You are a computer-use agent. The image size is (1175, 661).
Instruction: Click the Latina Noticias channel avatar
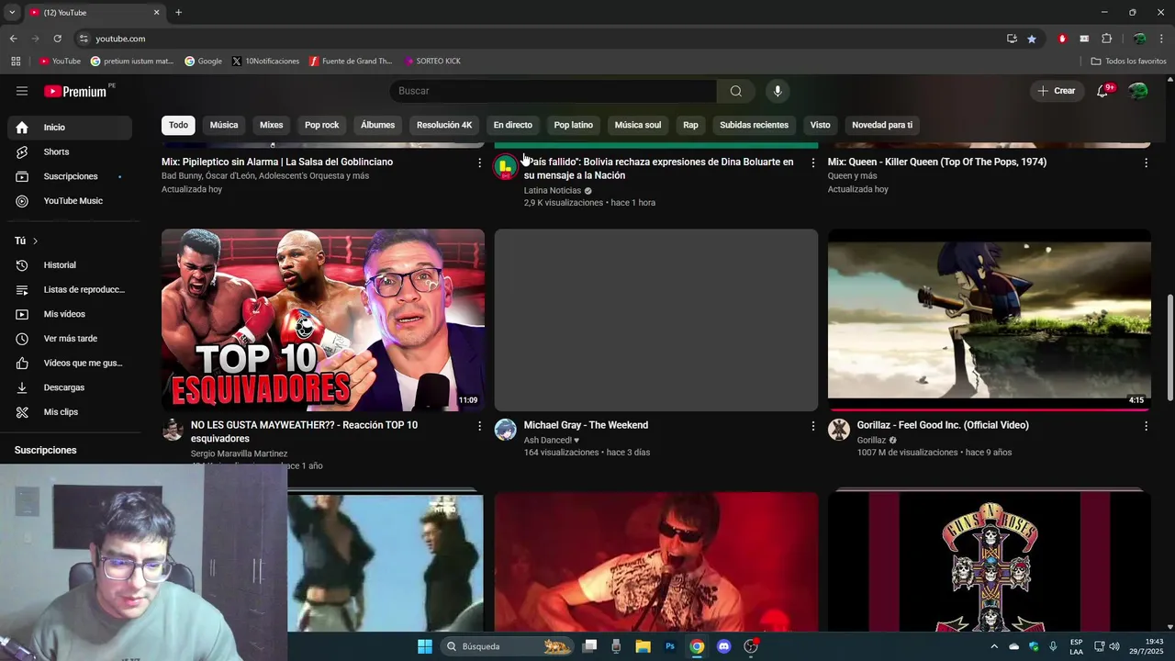point(506,166)
